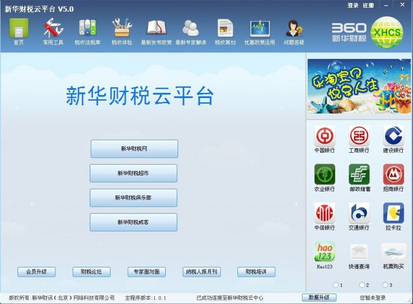Viewport: 413px width, 304px height.
Task: Open 税收筹划 document icon
Action: click(x=225, y=28)
